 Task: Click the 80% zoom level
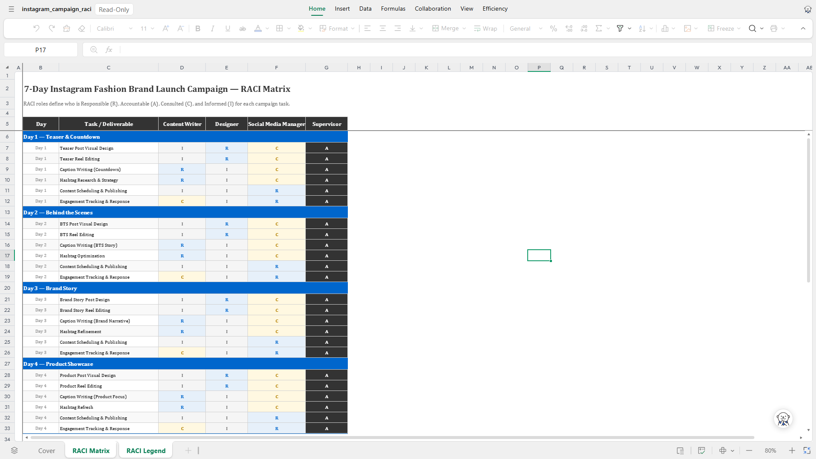click(770, 450)
